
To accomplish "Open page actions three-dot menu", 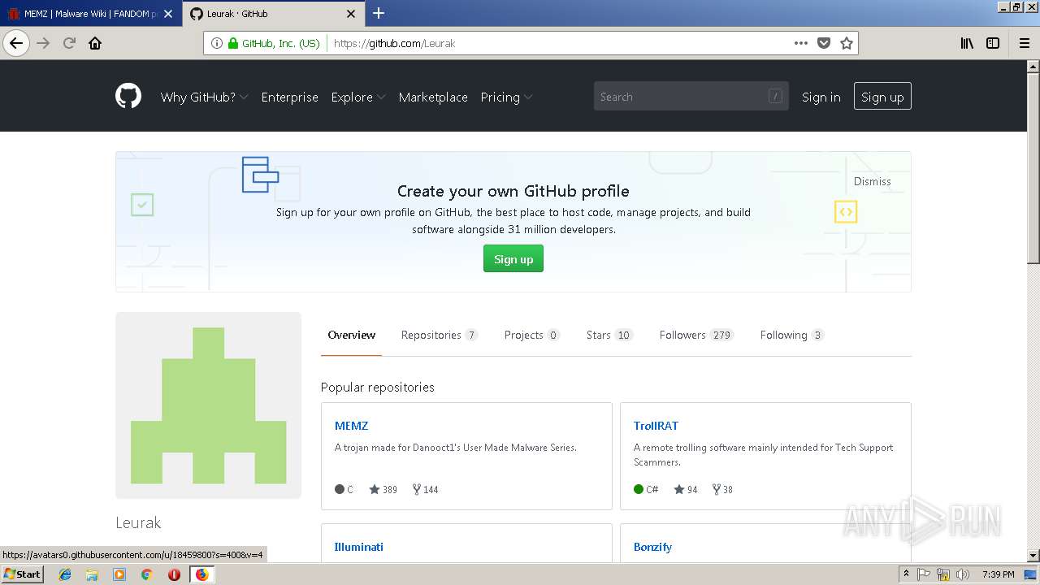I will [x=801, y=43].
